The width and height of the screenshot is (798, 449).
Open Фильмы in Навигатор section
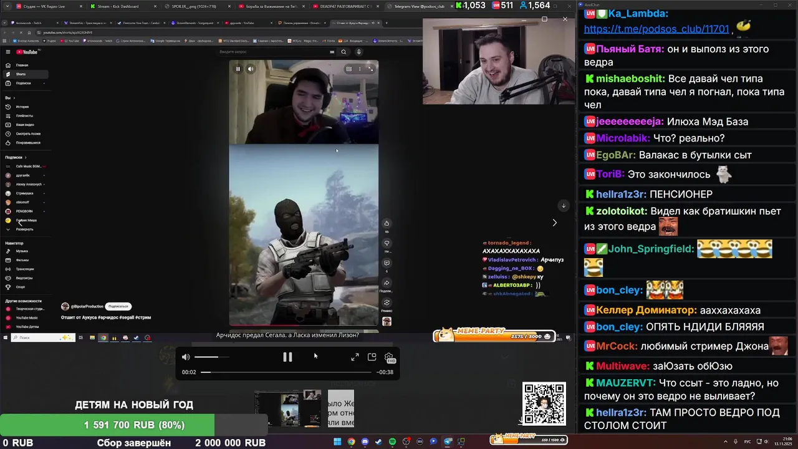(x=25, y=260)
